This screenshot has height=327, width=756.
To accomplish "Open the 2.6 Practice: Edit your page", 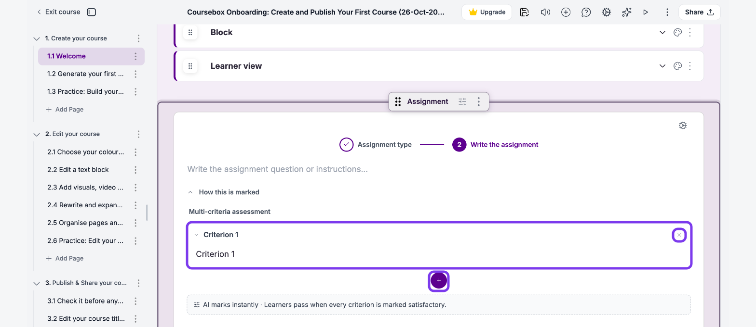I will click(85, 241).
